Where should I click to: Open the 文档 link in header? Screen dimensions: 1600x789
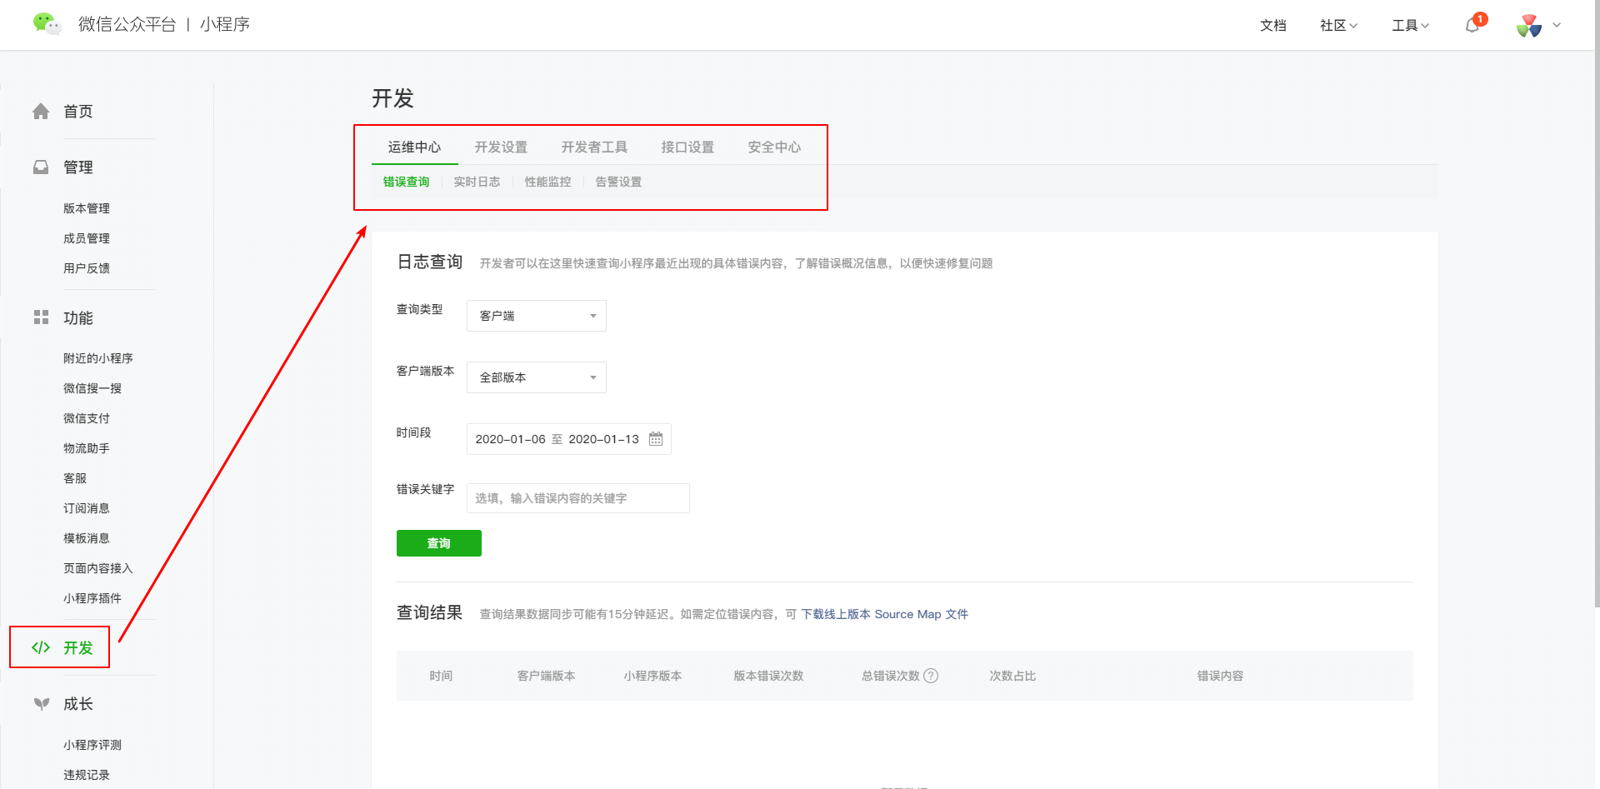[1273, 26]
